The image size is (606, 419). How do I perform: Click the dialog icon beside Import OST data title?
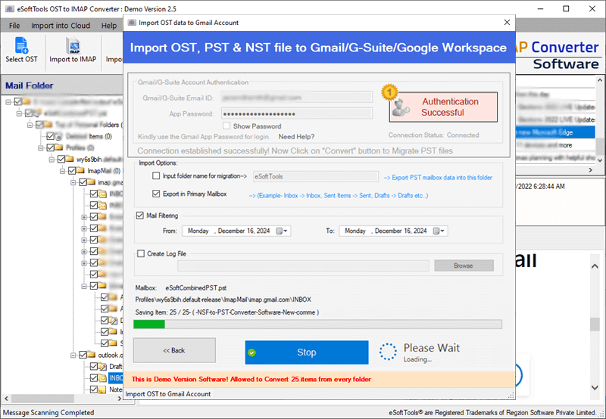pyautogui.click(x=132, y=23)
